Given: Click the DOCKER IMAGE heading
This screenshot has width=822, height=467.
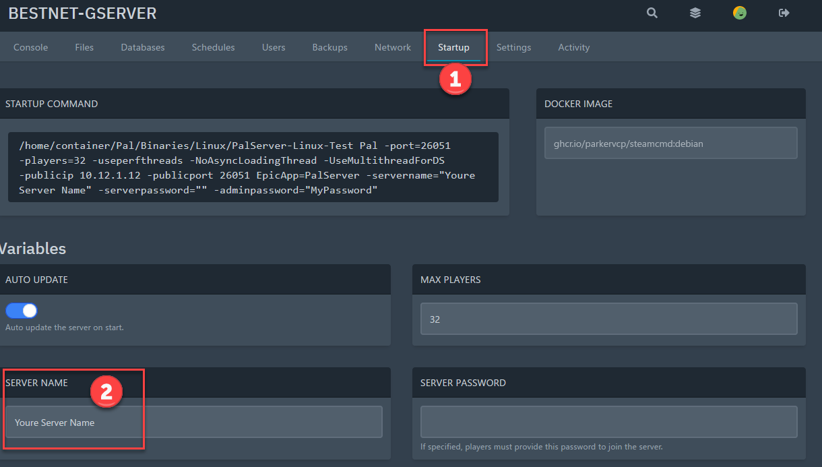Looking at the screenshot, I should click(579, 104).
